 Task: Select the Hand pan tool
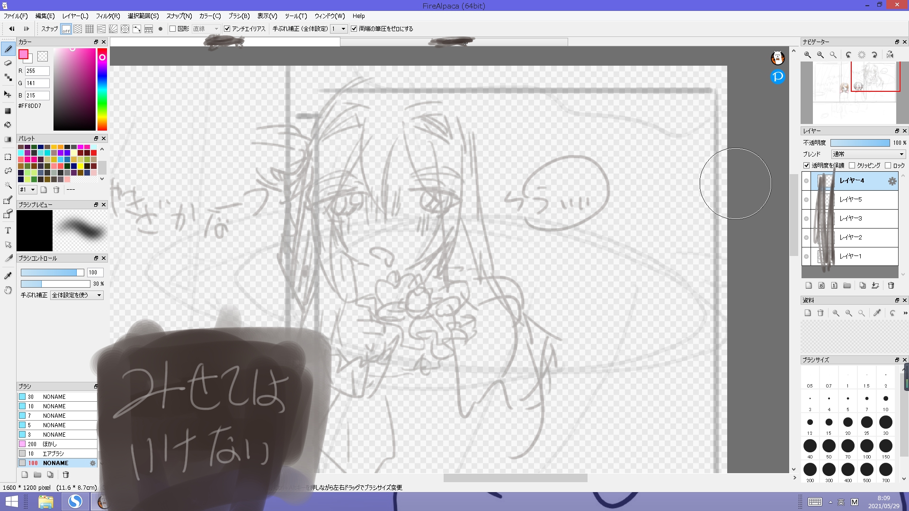click(x=8, y=290)
